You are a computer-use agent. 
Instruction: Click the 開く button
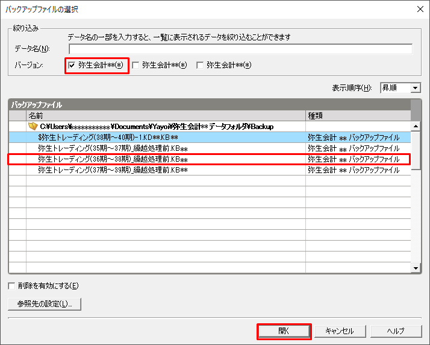point(284,331)
